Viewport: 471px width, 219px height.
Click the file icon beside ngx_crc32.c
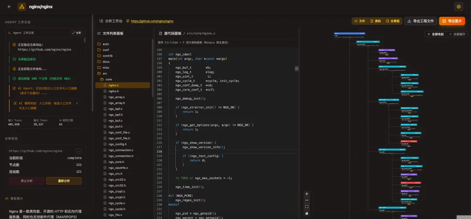pos(105,180)
